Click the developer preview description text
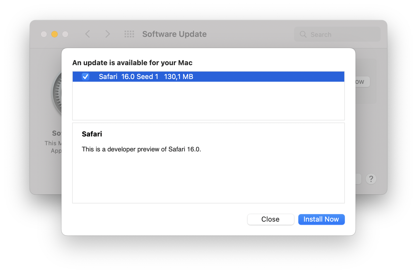Image resolution: width=417 pixels, height=275 pixels. coord(141,149)
